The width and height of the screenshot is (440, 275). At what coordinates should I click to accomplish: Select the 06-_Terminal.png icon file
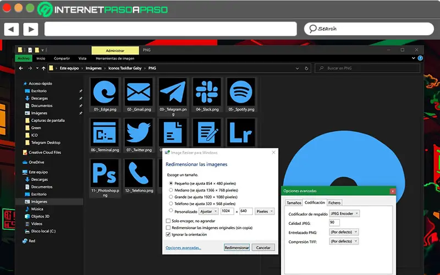pyautogui.click(x=105, y=135)
